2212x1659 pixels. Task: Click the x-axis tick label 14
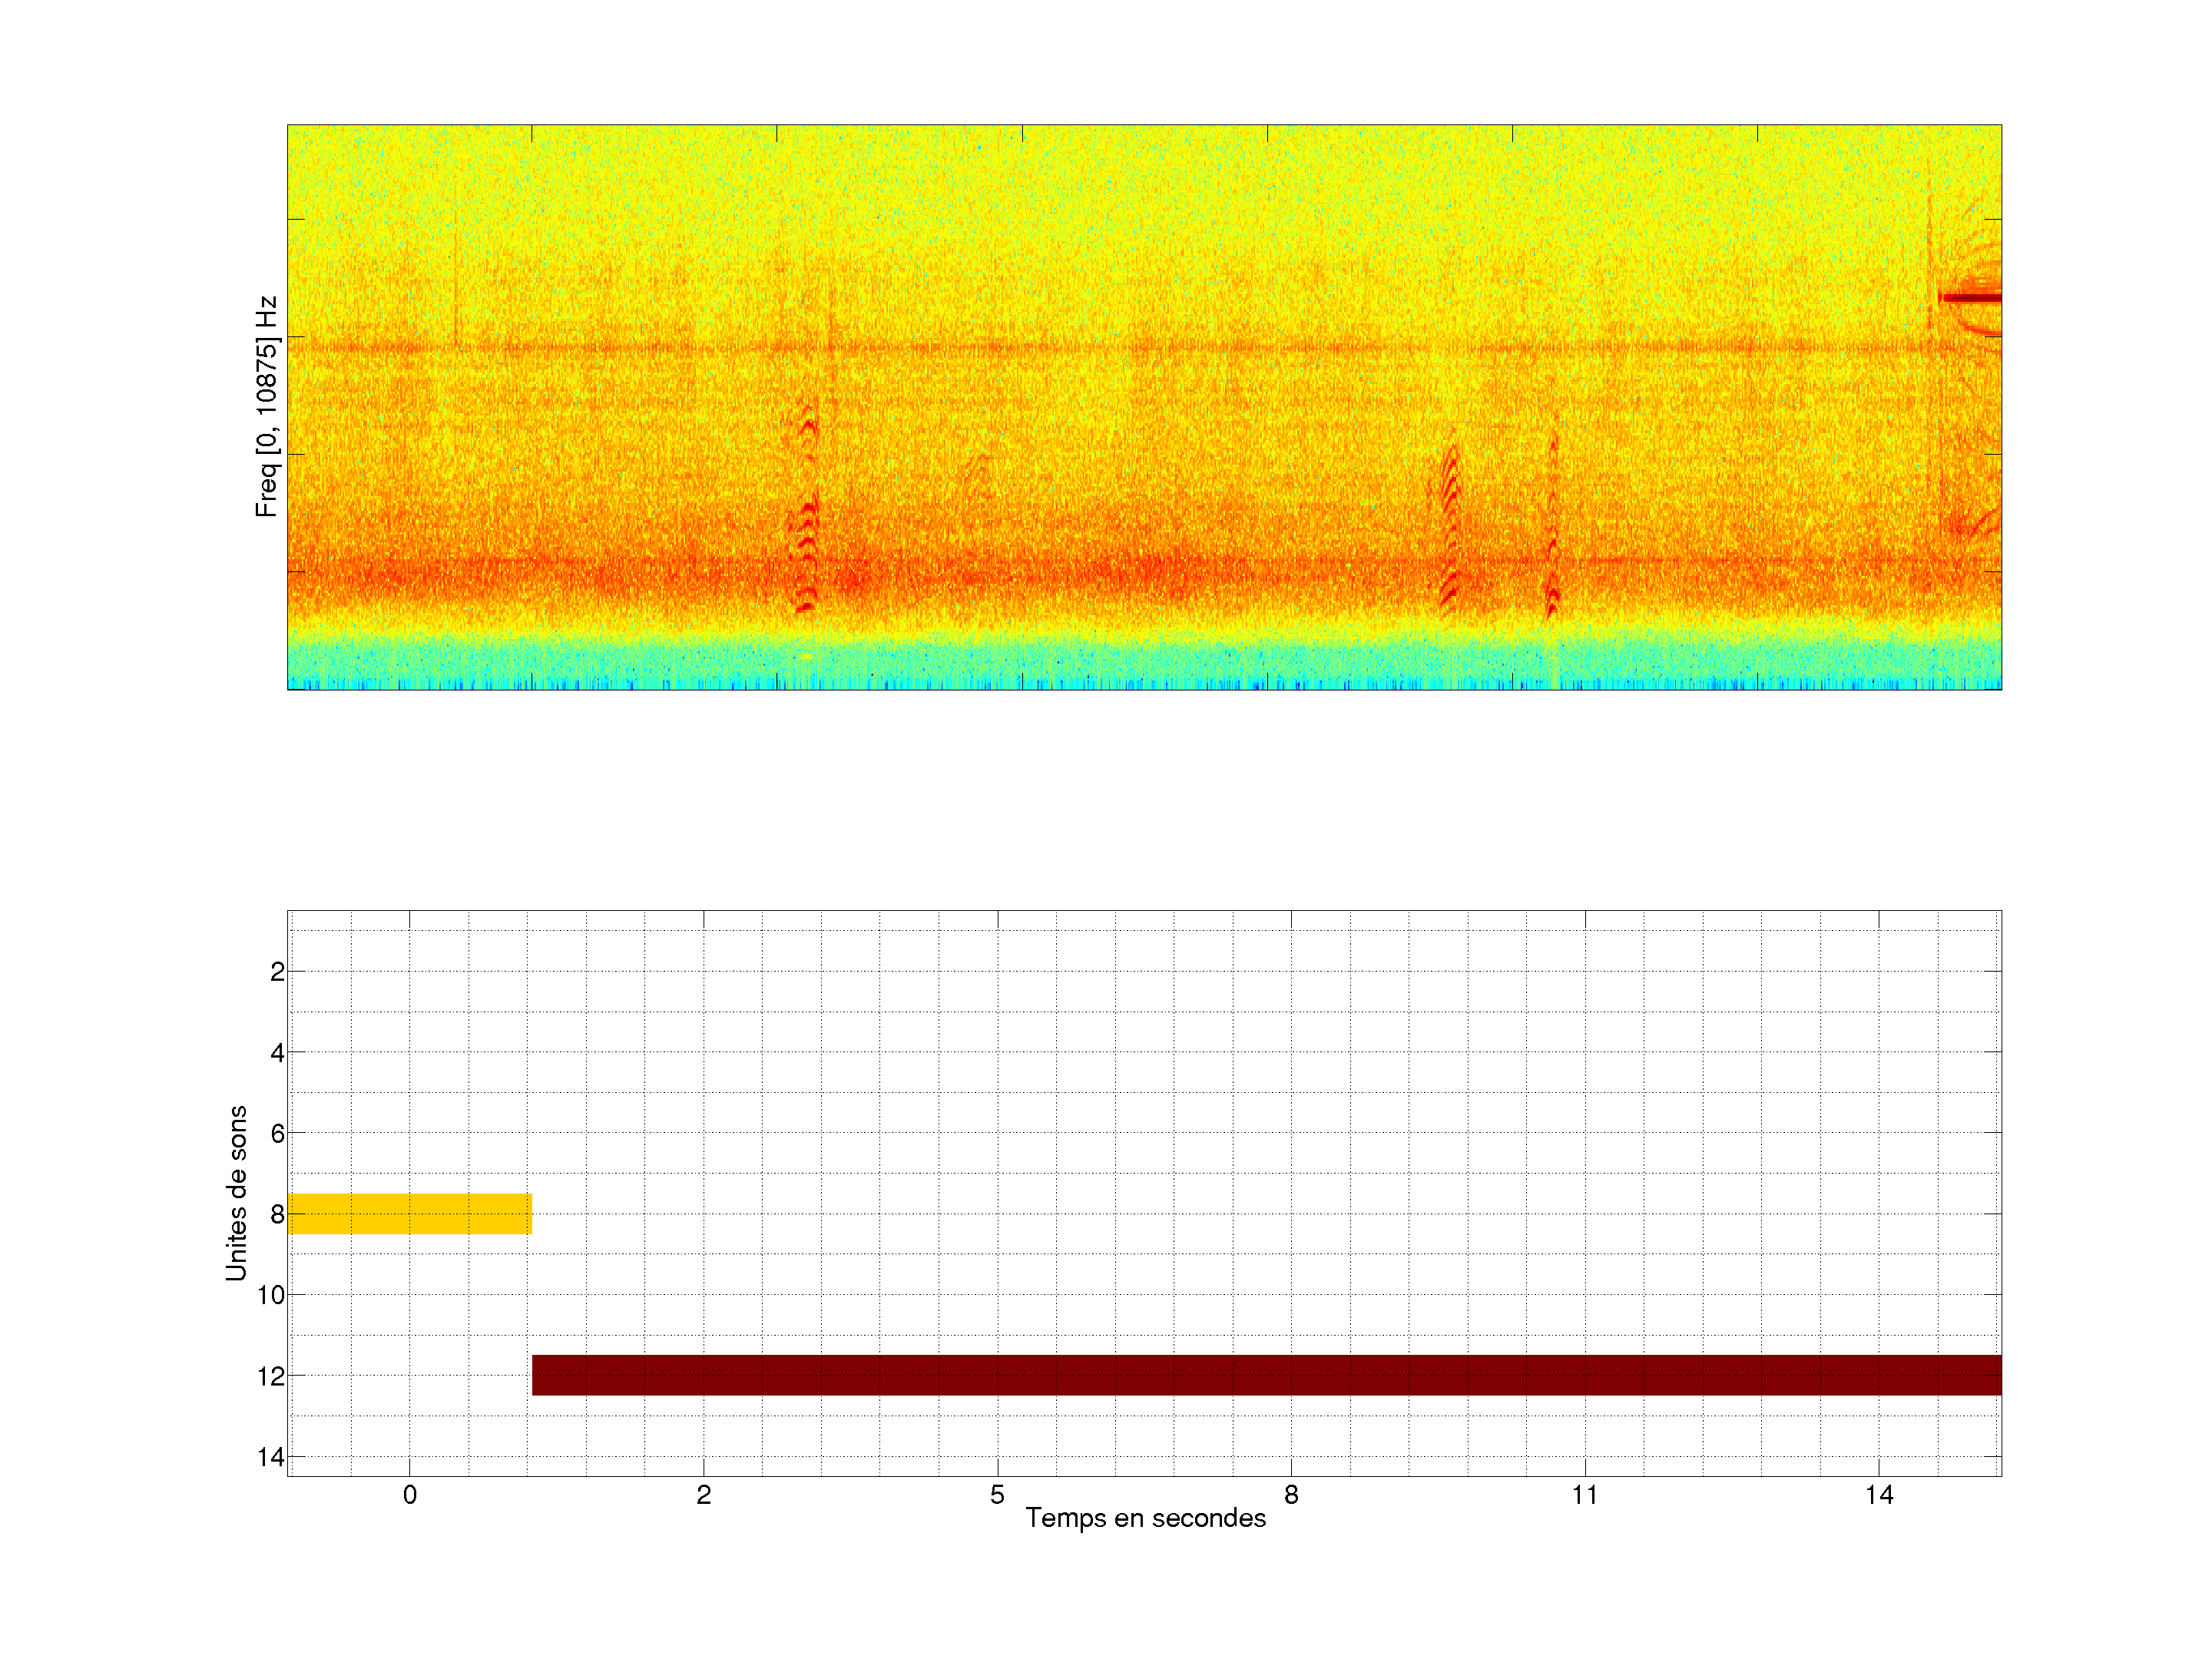pyautogui.click(x=1879, y=1495)
